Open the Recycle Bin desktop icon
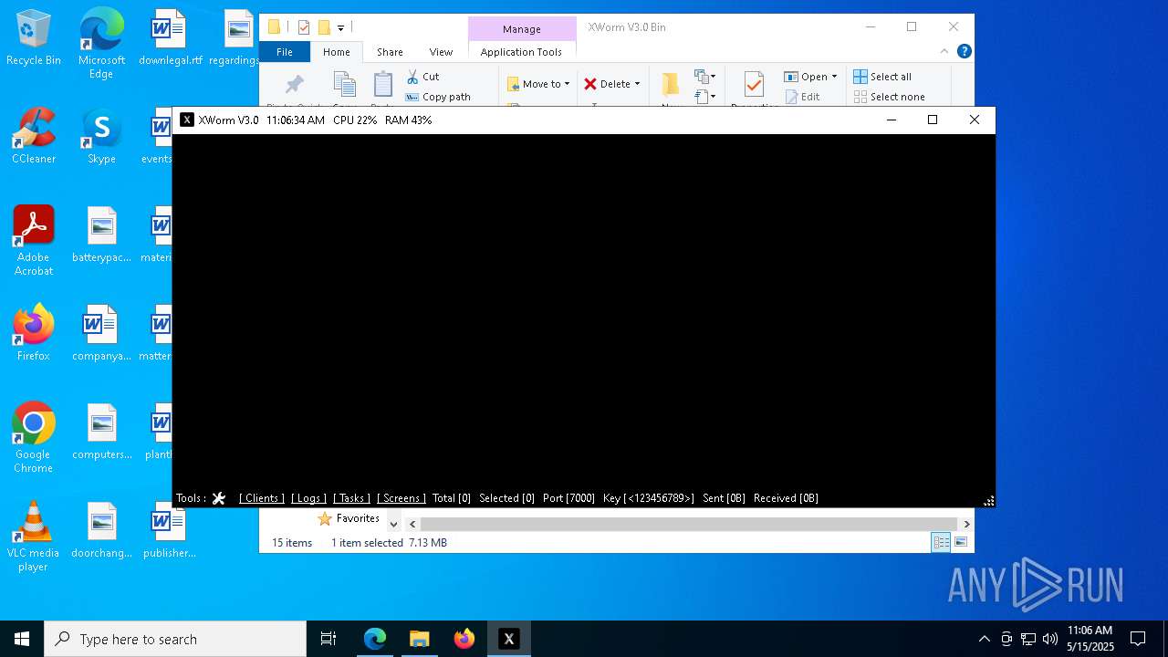Image resolution: width=1168 pixels, height=657 pixels. coord(34,38)
